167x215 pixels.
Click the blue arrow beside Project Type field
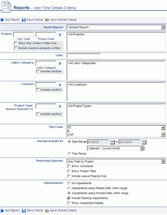60,106
